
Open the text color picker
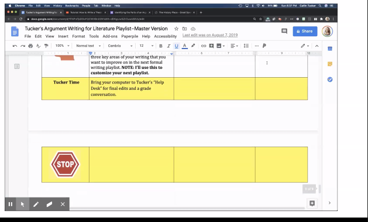[185, 46]
